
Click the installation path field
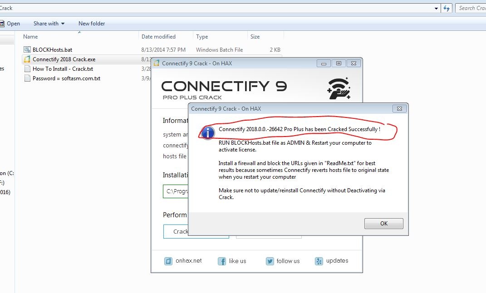pyautogui.click(x=176, y=191)
